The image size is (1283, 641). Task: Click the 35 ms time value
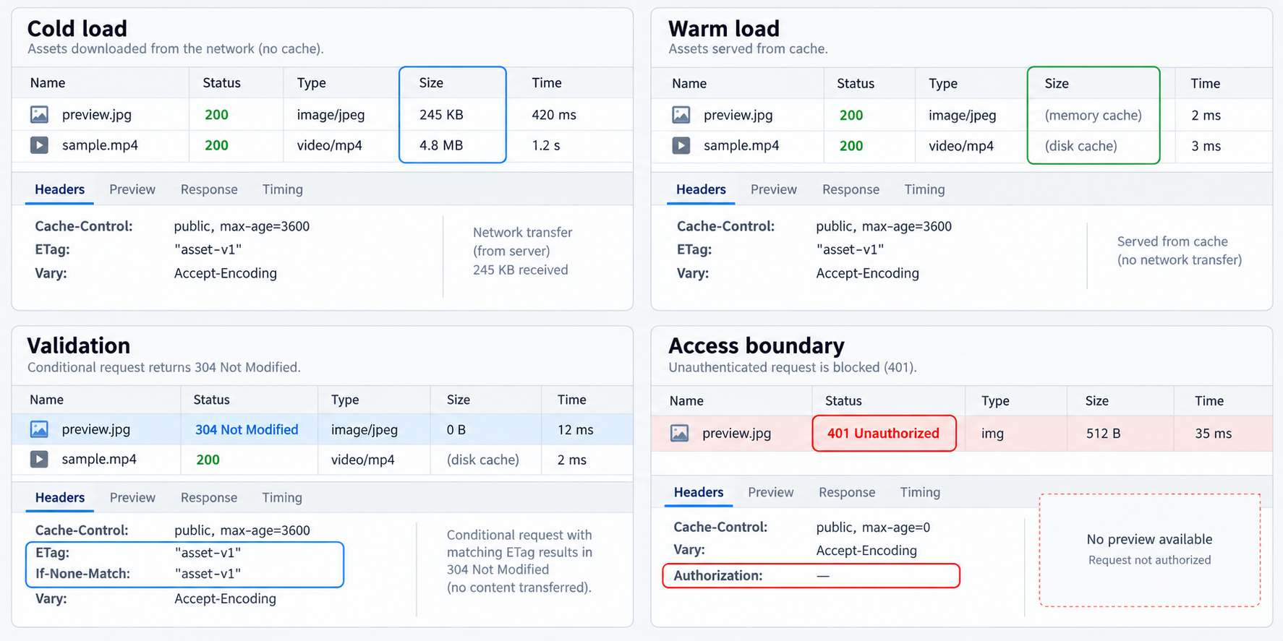[1213, 433]
